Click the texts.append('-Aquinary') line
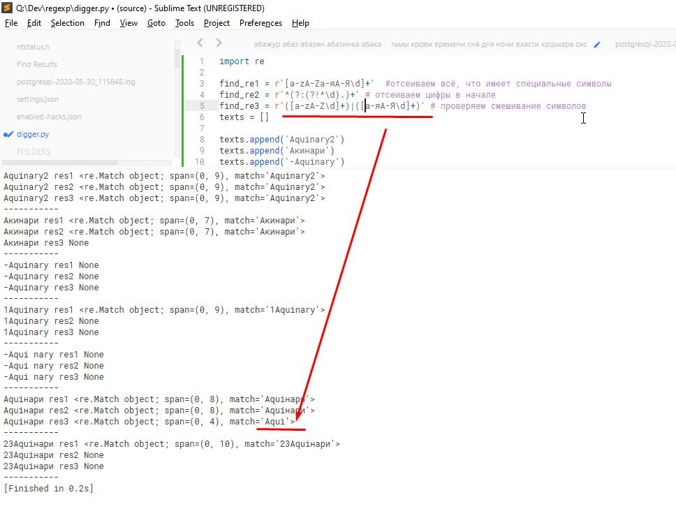Viewport: 676px width, 532px height. pos(281,162)
